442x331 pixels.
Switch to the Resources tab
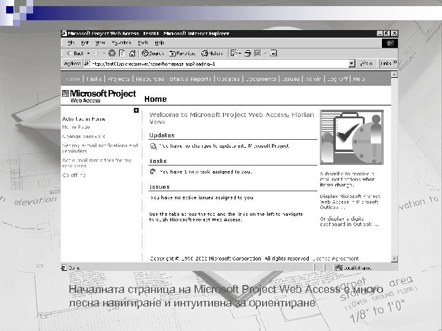click(x=150, y=79)
